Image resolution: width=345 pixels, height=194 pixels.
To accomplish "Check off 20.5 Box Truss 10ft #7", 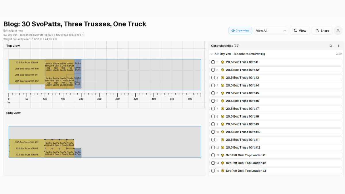I will coord(213,109).
